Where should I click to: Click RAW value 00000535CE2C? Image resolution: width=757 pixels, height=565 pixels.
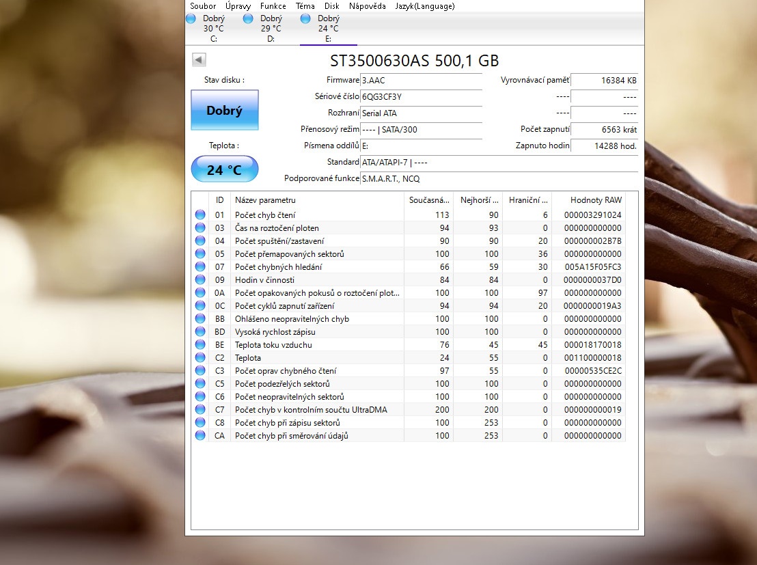pyautogui.click(x=593, y=371)
